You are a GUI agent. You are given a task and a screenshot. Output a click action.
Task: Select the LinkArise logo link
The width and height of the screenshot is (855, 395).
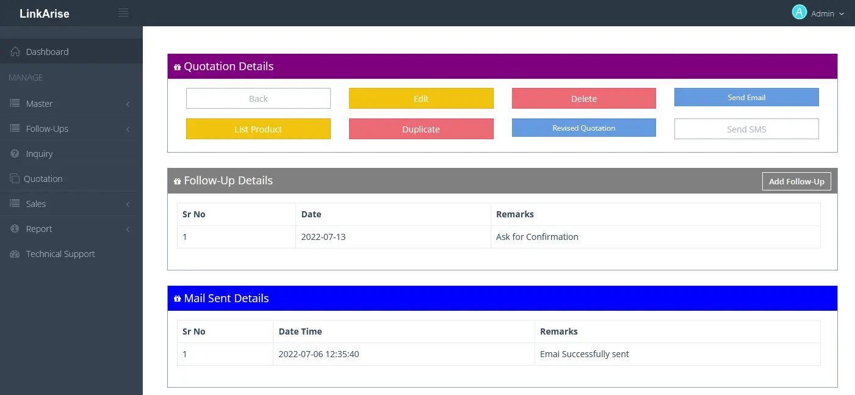pyautogui.click(x=45, y=13)
